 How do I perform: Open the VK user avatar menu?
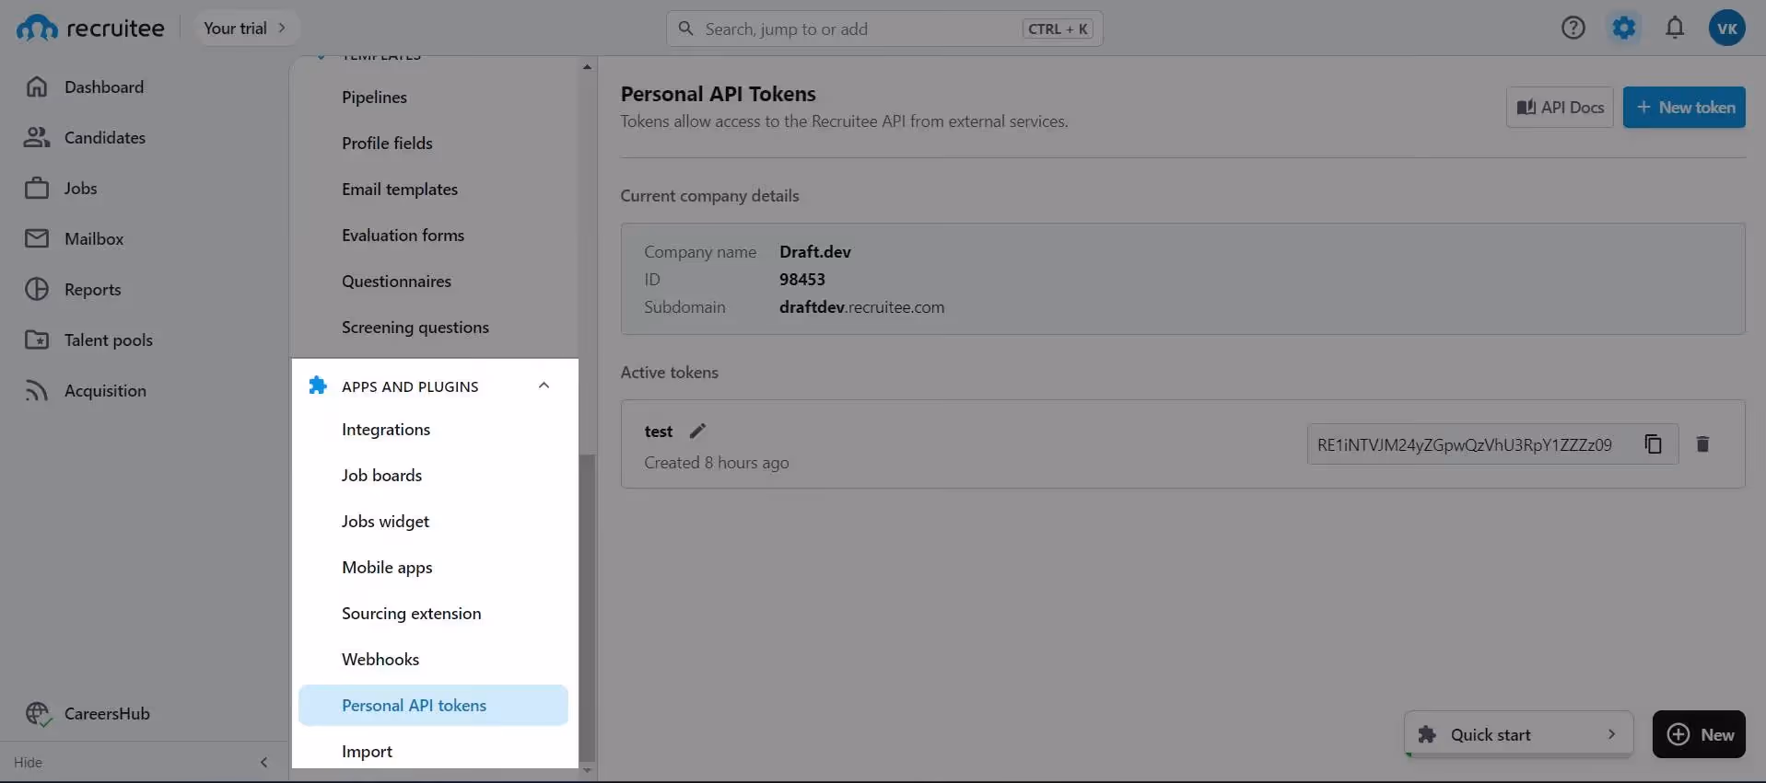[1726, 28]
